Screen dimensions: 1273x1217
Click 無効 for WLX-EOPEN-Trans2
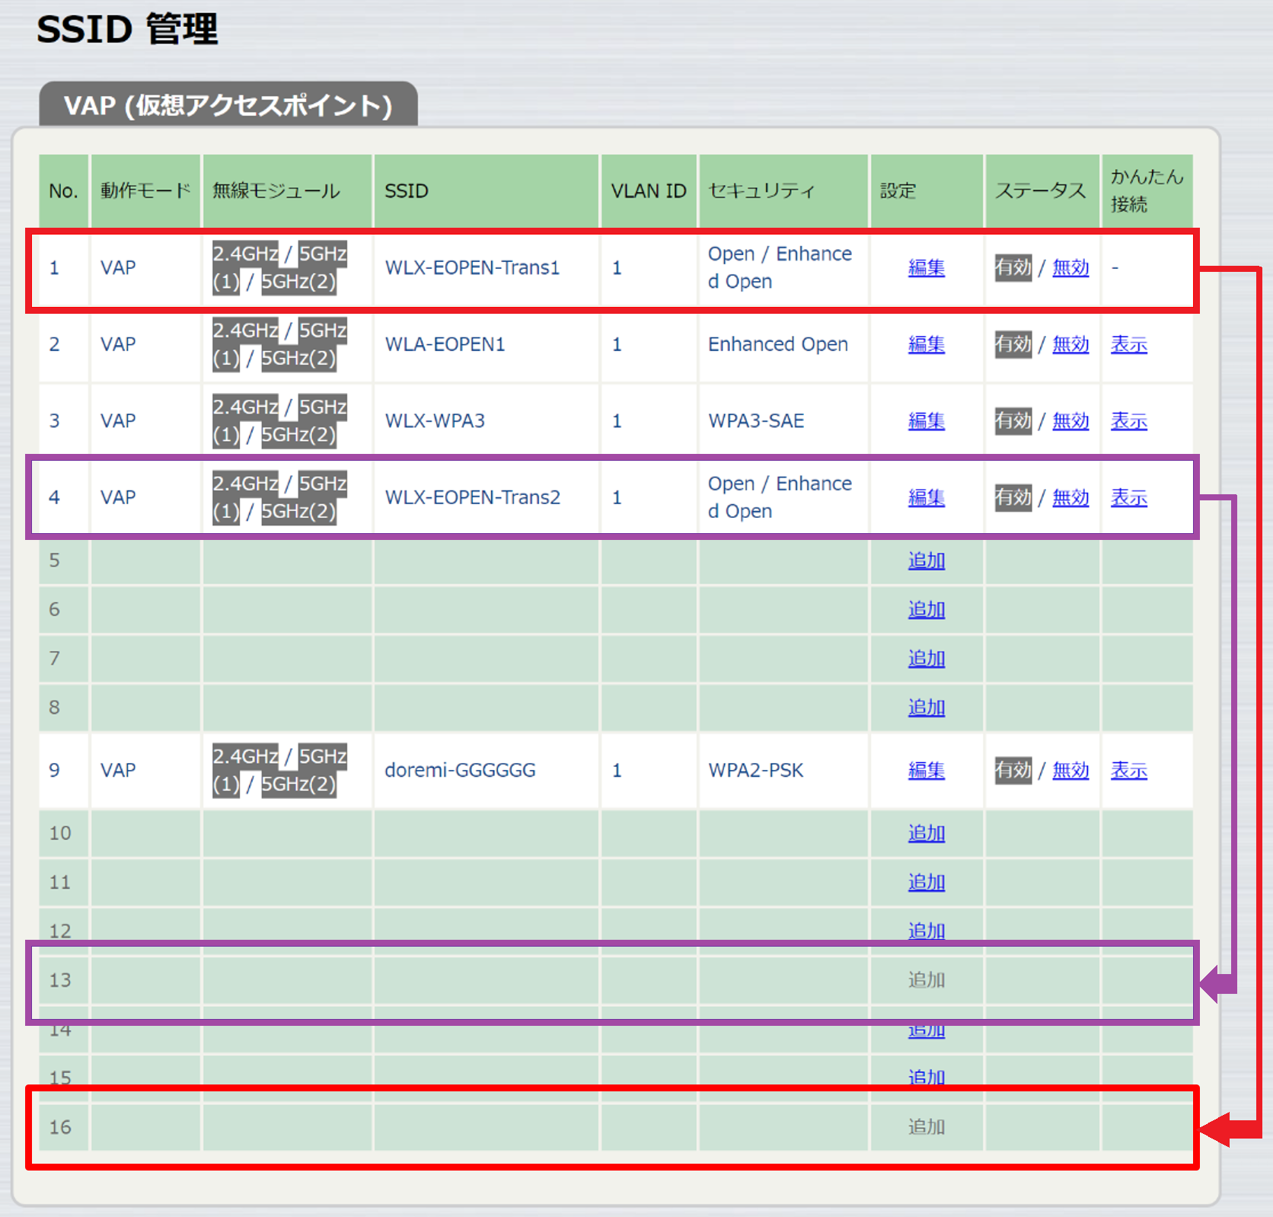[x=1070, y=498]
